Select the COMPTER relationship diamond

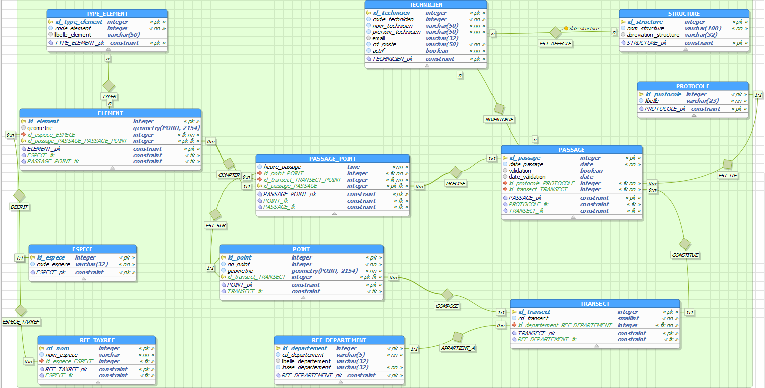229,164
